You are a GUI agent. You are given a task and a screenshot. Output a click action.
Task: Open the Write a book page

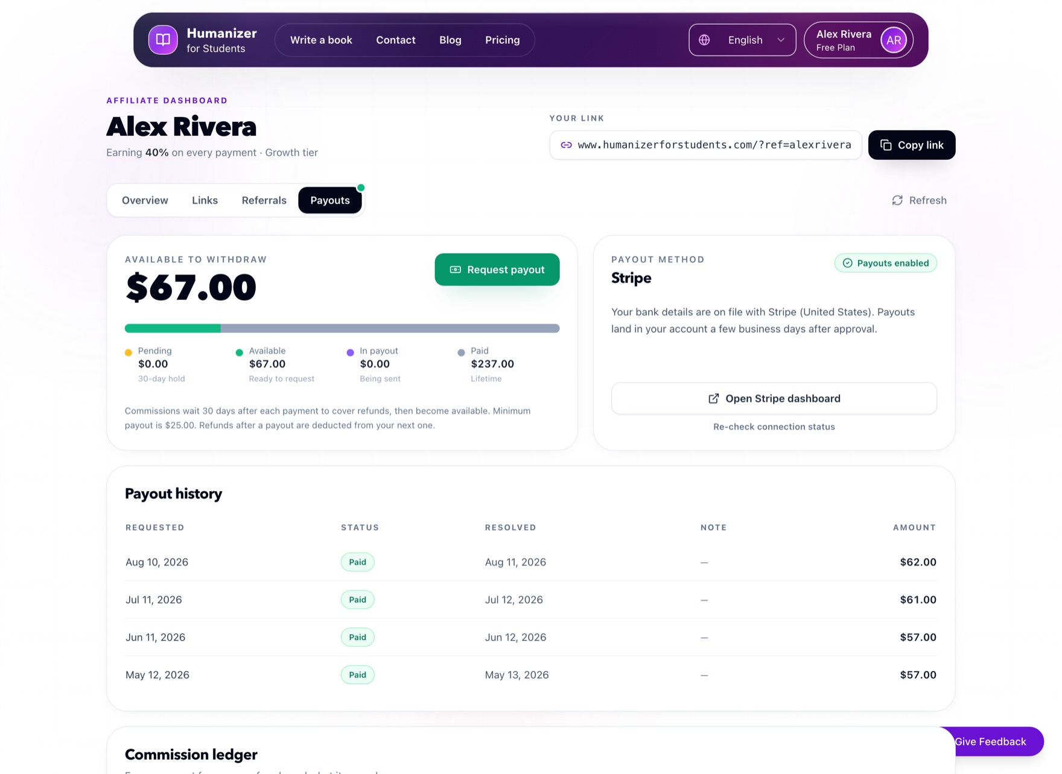point(321,40)
